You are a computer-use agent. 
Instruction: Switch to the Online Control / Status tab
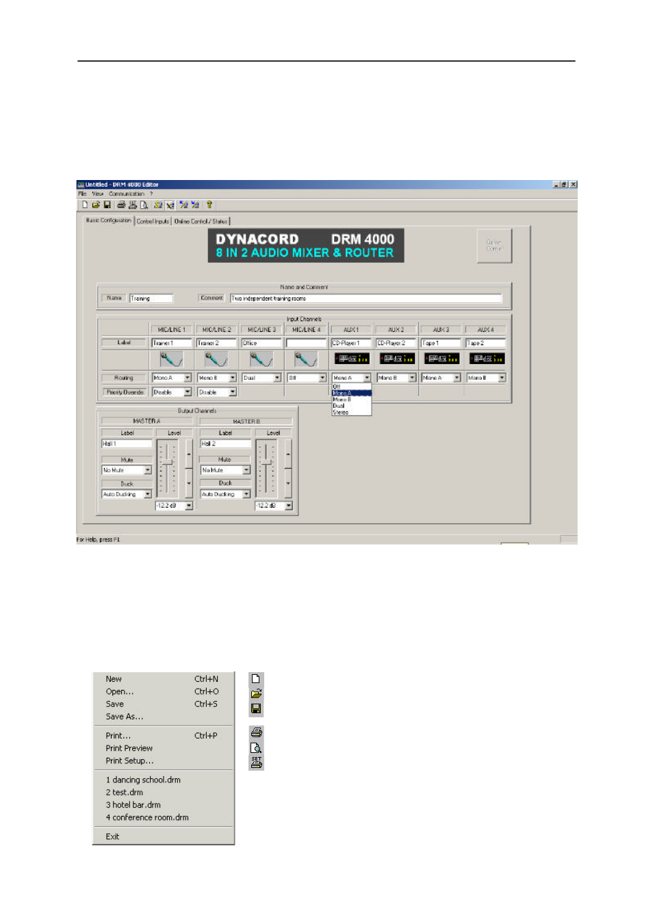[201, 221]
